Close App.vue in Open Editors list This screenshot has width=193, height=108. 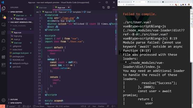11,19
